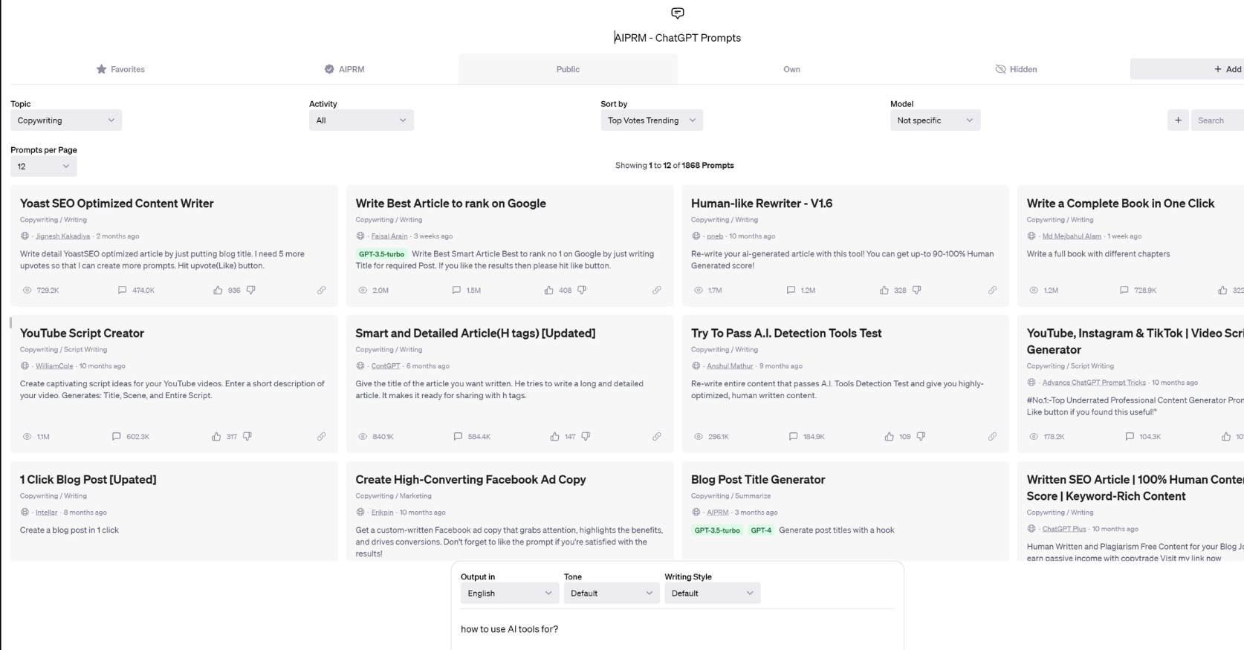Go to the Own prompts tab
The width and height of the screenshot is (1244, 650).
point(791,69)
